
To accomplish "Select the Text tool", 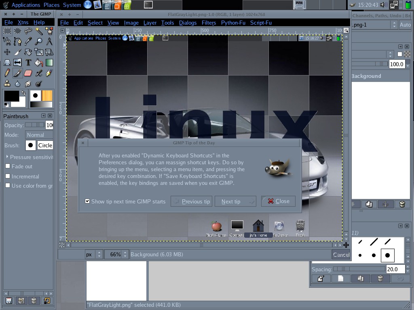I will 28,63.
